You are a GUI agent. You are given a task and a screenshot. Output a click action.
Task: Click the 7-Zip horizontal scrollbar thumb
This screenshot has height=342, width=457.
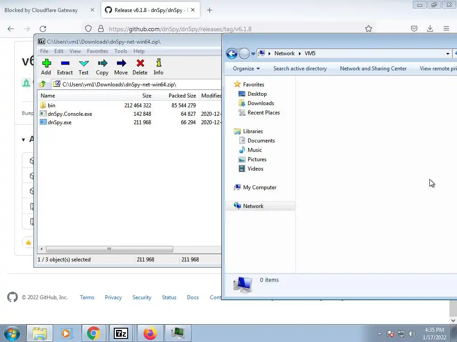click(x=109, y=249)
